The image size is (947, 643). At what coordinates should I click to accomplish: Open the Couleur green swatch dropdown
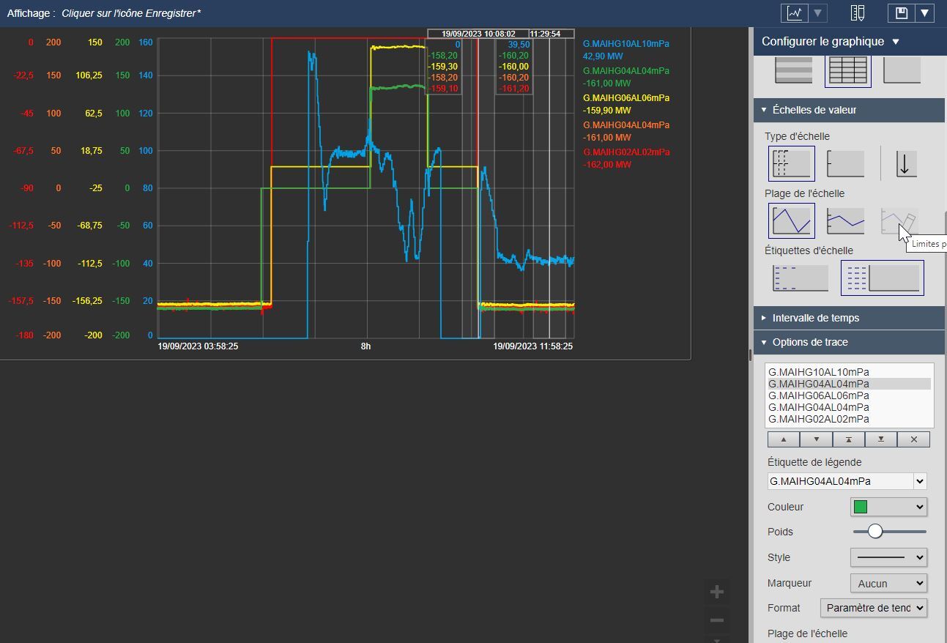[888, 507]
